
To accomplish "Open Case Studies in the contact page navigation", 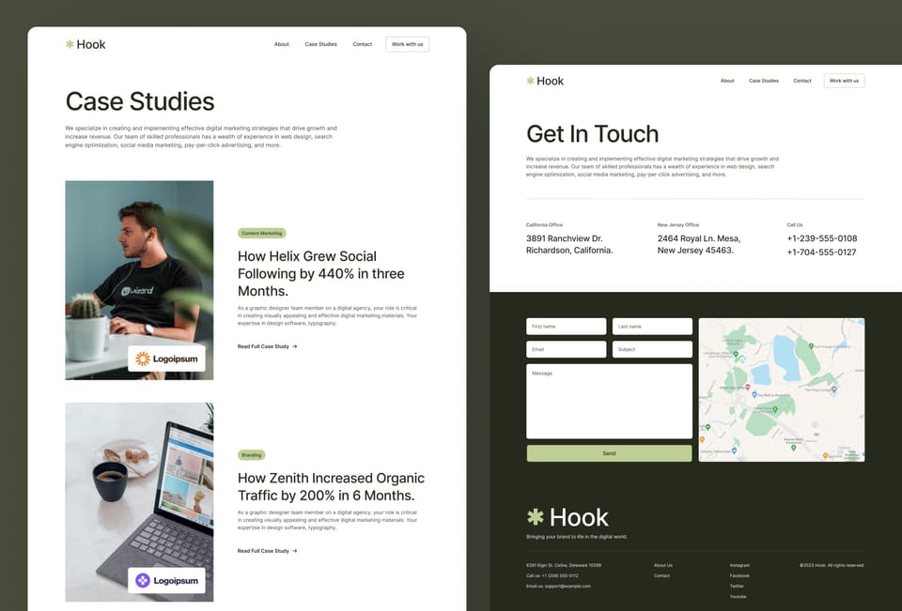I will pyautogui.click(x=763, y=81).
